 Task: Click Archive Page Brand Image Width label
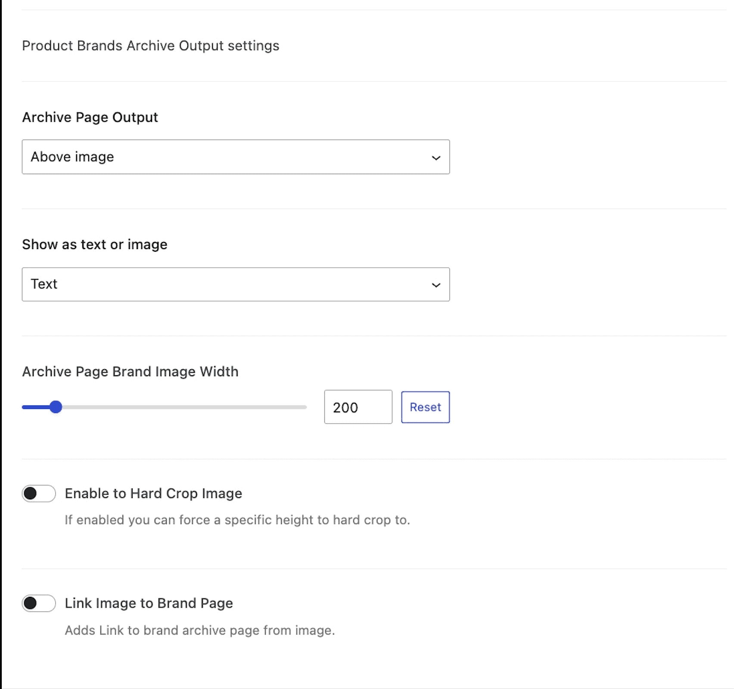click(130, 371)
